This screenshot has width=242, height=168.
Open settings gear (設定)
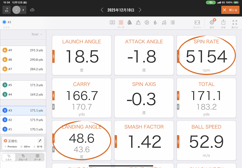point(212,23)
